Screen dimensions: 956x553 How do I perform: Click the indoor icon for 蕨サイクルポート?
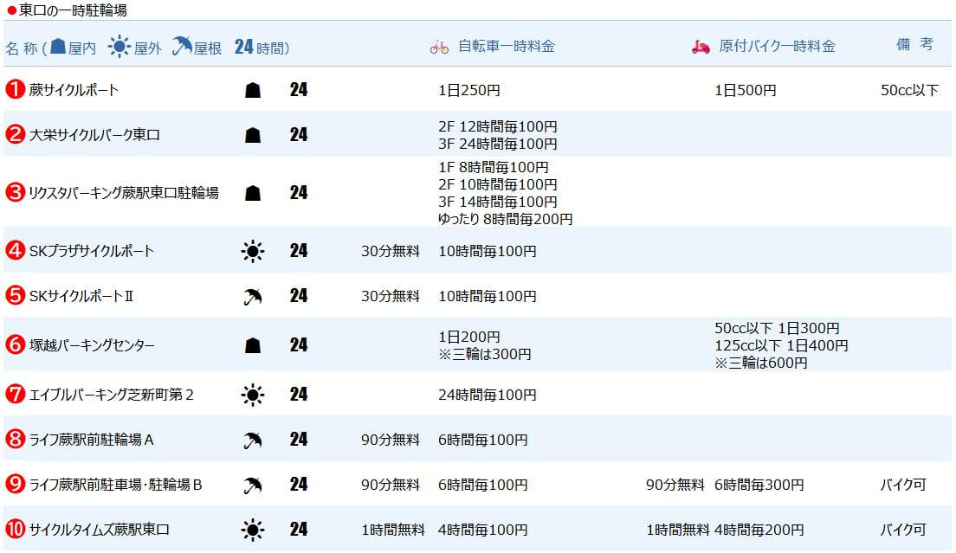click(x=252, y=90)
